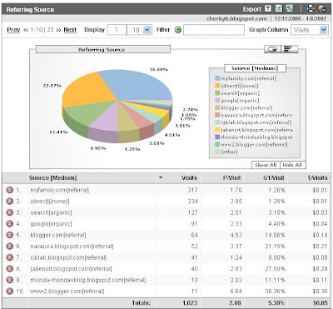The image size is (333, 309).
Task: Switch to bar chart view icon
Action: [x=290, y=49]
